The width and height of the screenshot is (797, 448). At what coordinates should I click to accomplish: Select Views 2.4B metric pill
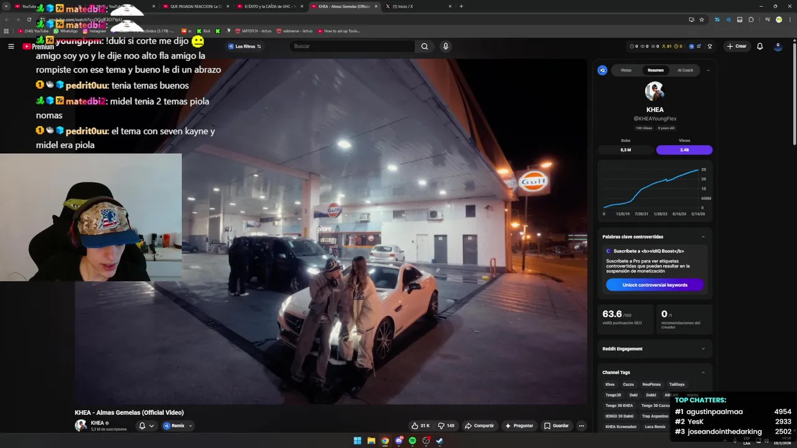coord(684,150)
